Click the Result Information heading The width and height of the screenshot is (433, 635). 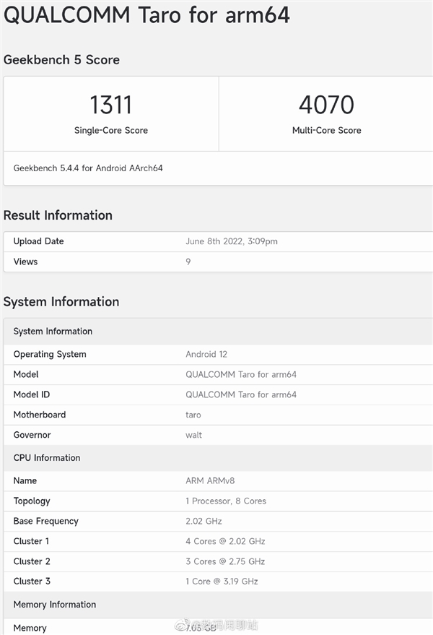point(58,215)
